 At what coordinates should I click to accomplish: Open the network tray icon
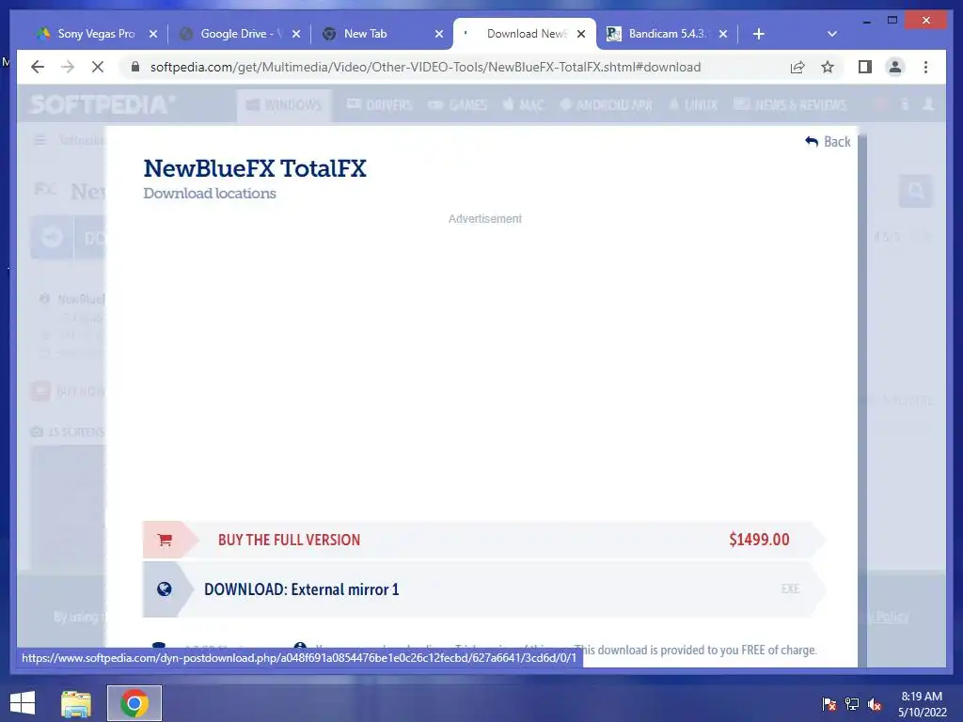(x=852, y=704)
